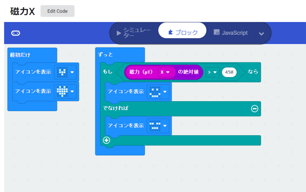Click the の絶対値 block label
The image size is (306, 192).
click(x=188, y=72)
